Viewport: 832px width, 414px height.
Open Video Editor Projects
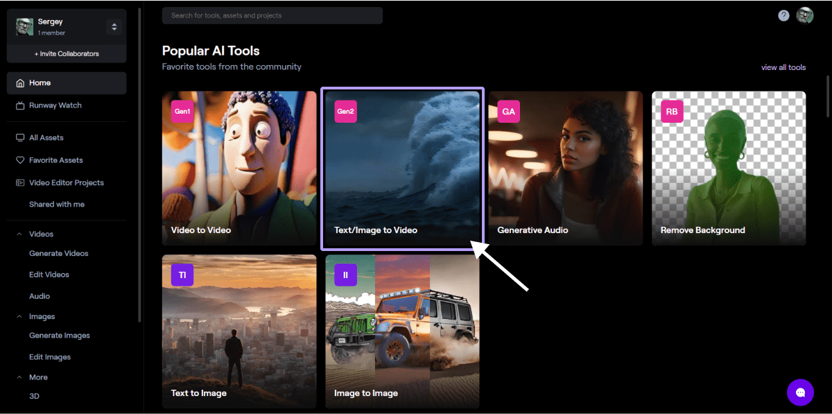(x=67, y=183)
